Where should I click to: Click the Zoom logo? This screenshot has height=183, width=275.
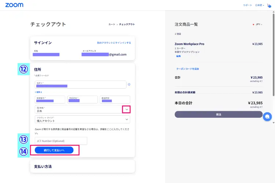coord(14,5)
